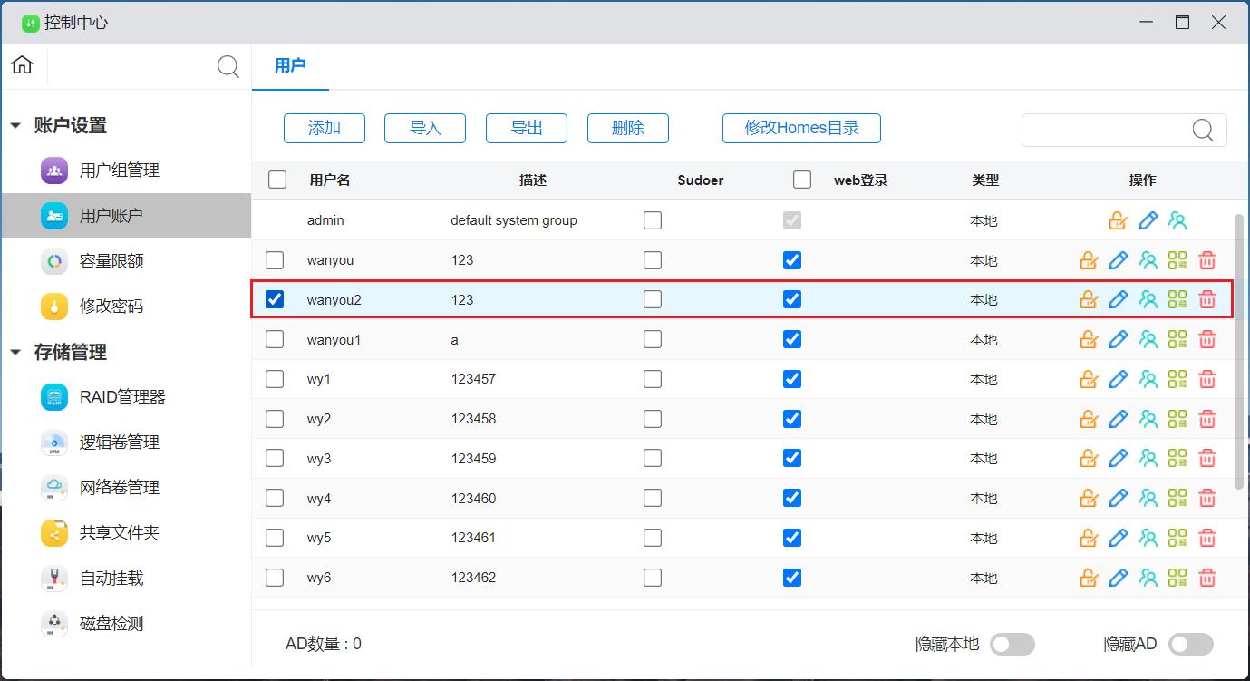Tick the select-all checkbox in table header

(x=277, y=180)
